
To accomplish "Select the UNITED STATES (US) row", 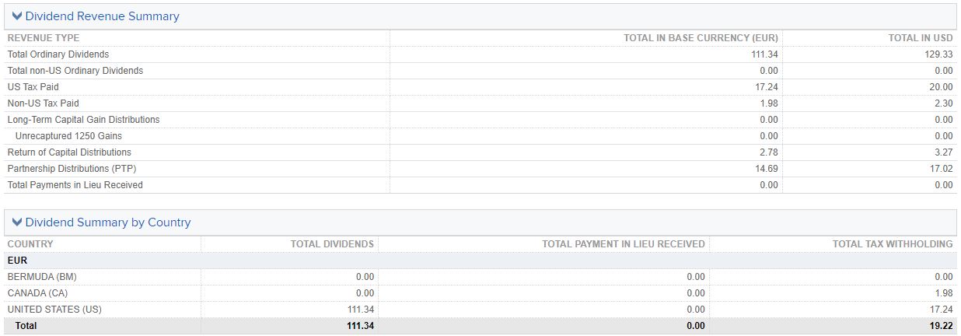I will click(480, 310).
